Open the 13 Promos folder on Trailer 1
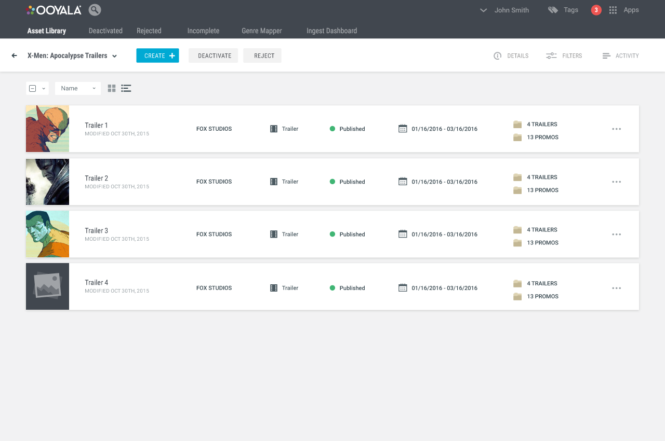 (x=536, y=137)
